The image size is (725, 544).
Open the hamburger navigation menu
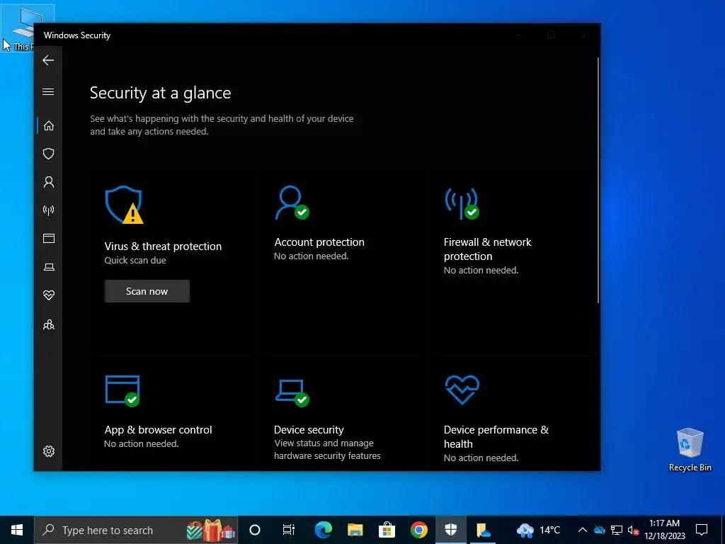48,91
